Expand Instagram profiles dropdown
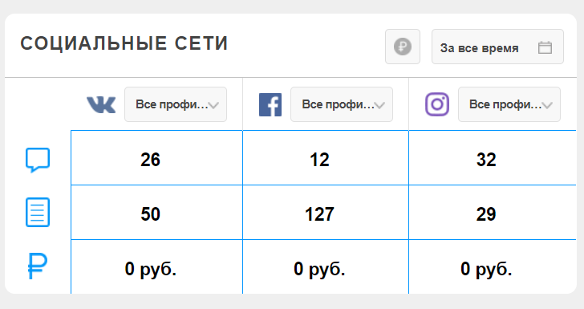 point(509,104)
